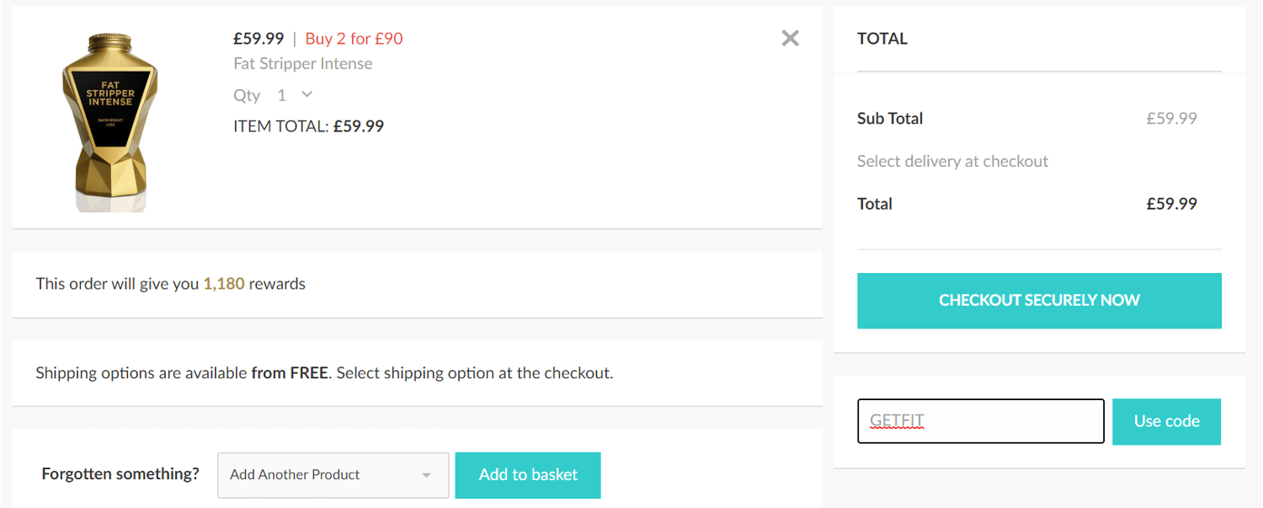View the Fat Stripper Intense bottle image
The height and width of the screenshot is (508, 1263).
[x=110, y=120]
